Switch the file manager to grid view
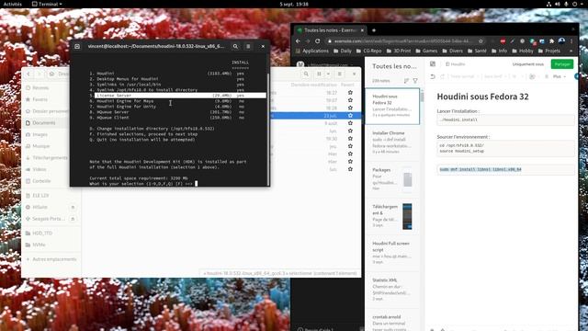588x331 pixels. [x=319, y=74]
